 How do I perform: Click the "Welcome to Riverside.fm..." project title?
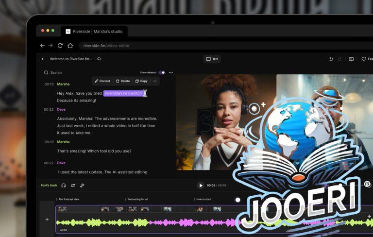pos(71,59)
